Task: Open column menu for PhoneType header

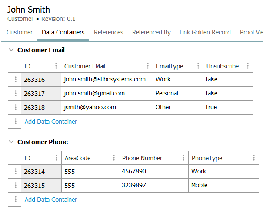Action: (x=253, y=158)
